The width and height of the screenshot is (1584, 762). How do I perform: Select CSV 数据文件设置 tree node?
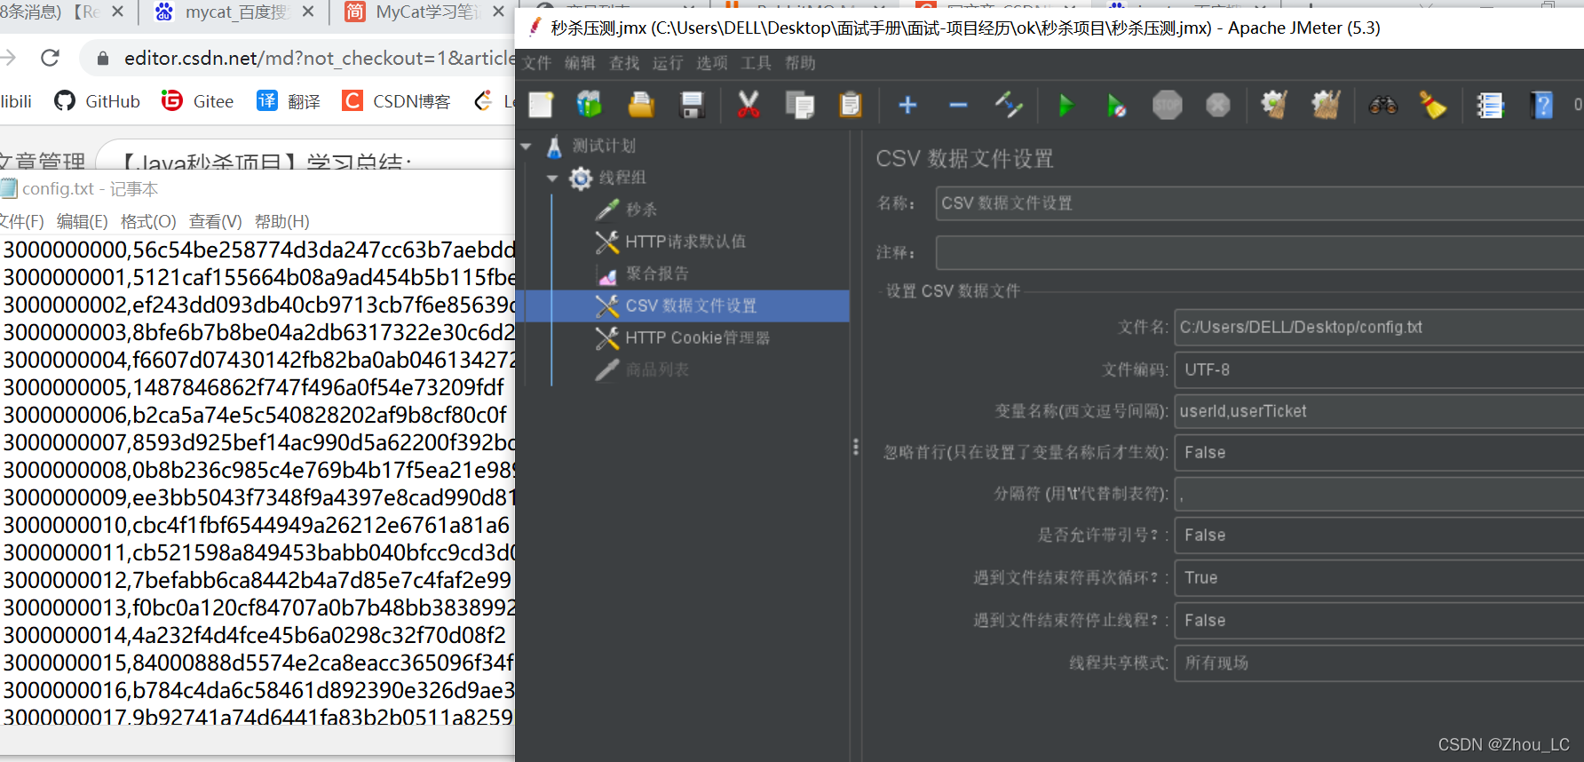click(691, 306)
